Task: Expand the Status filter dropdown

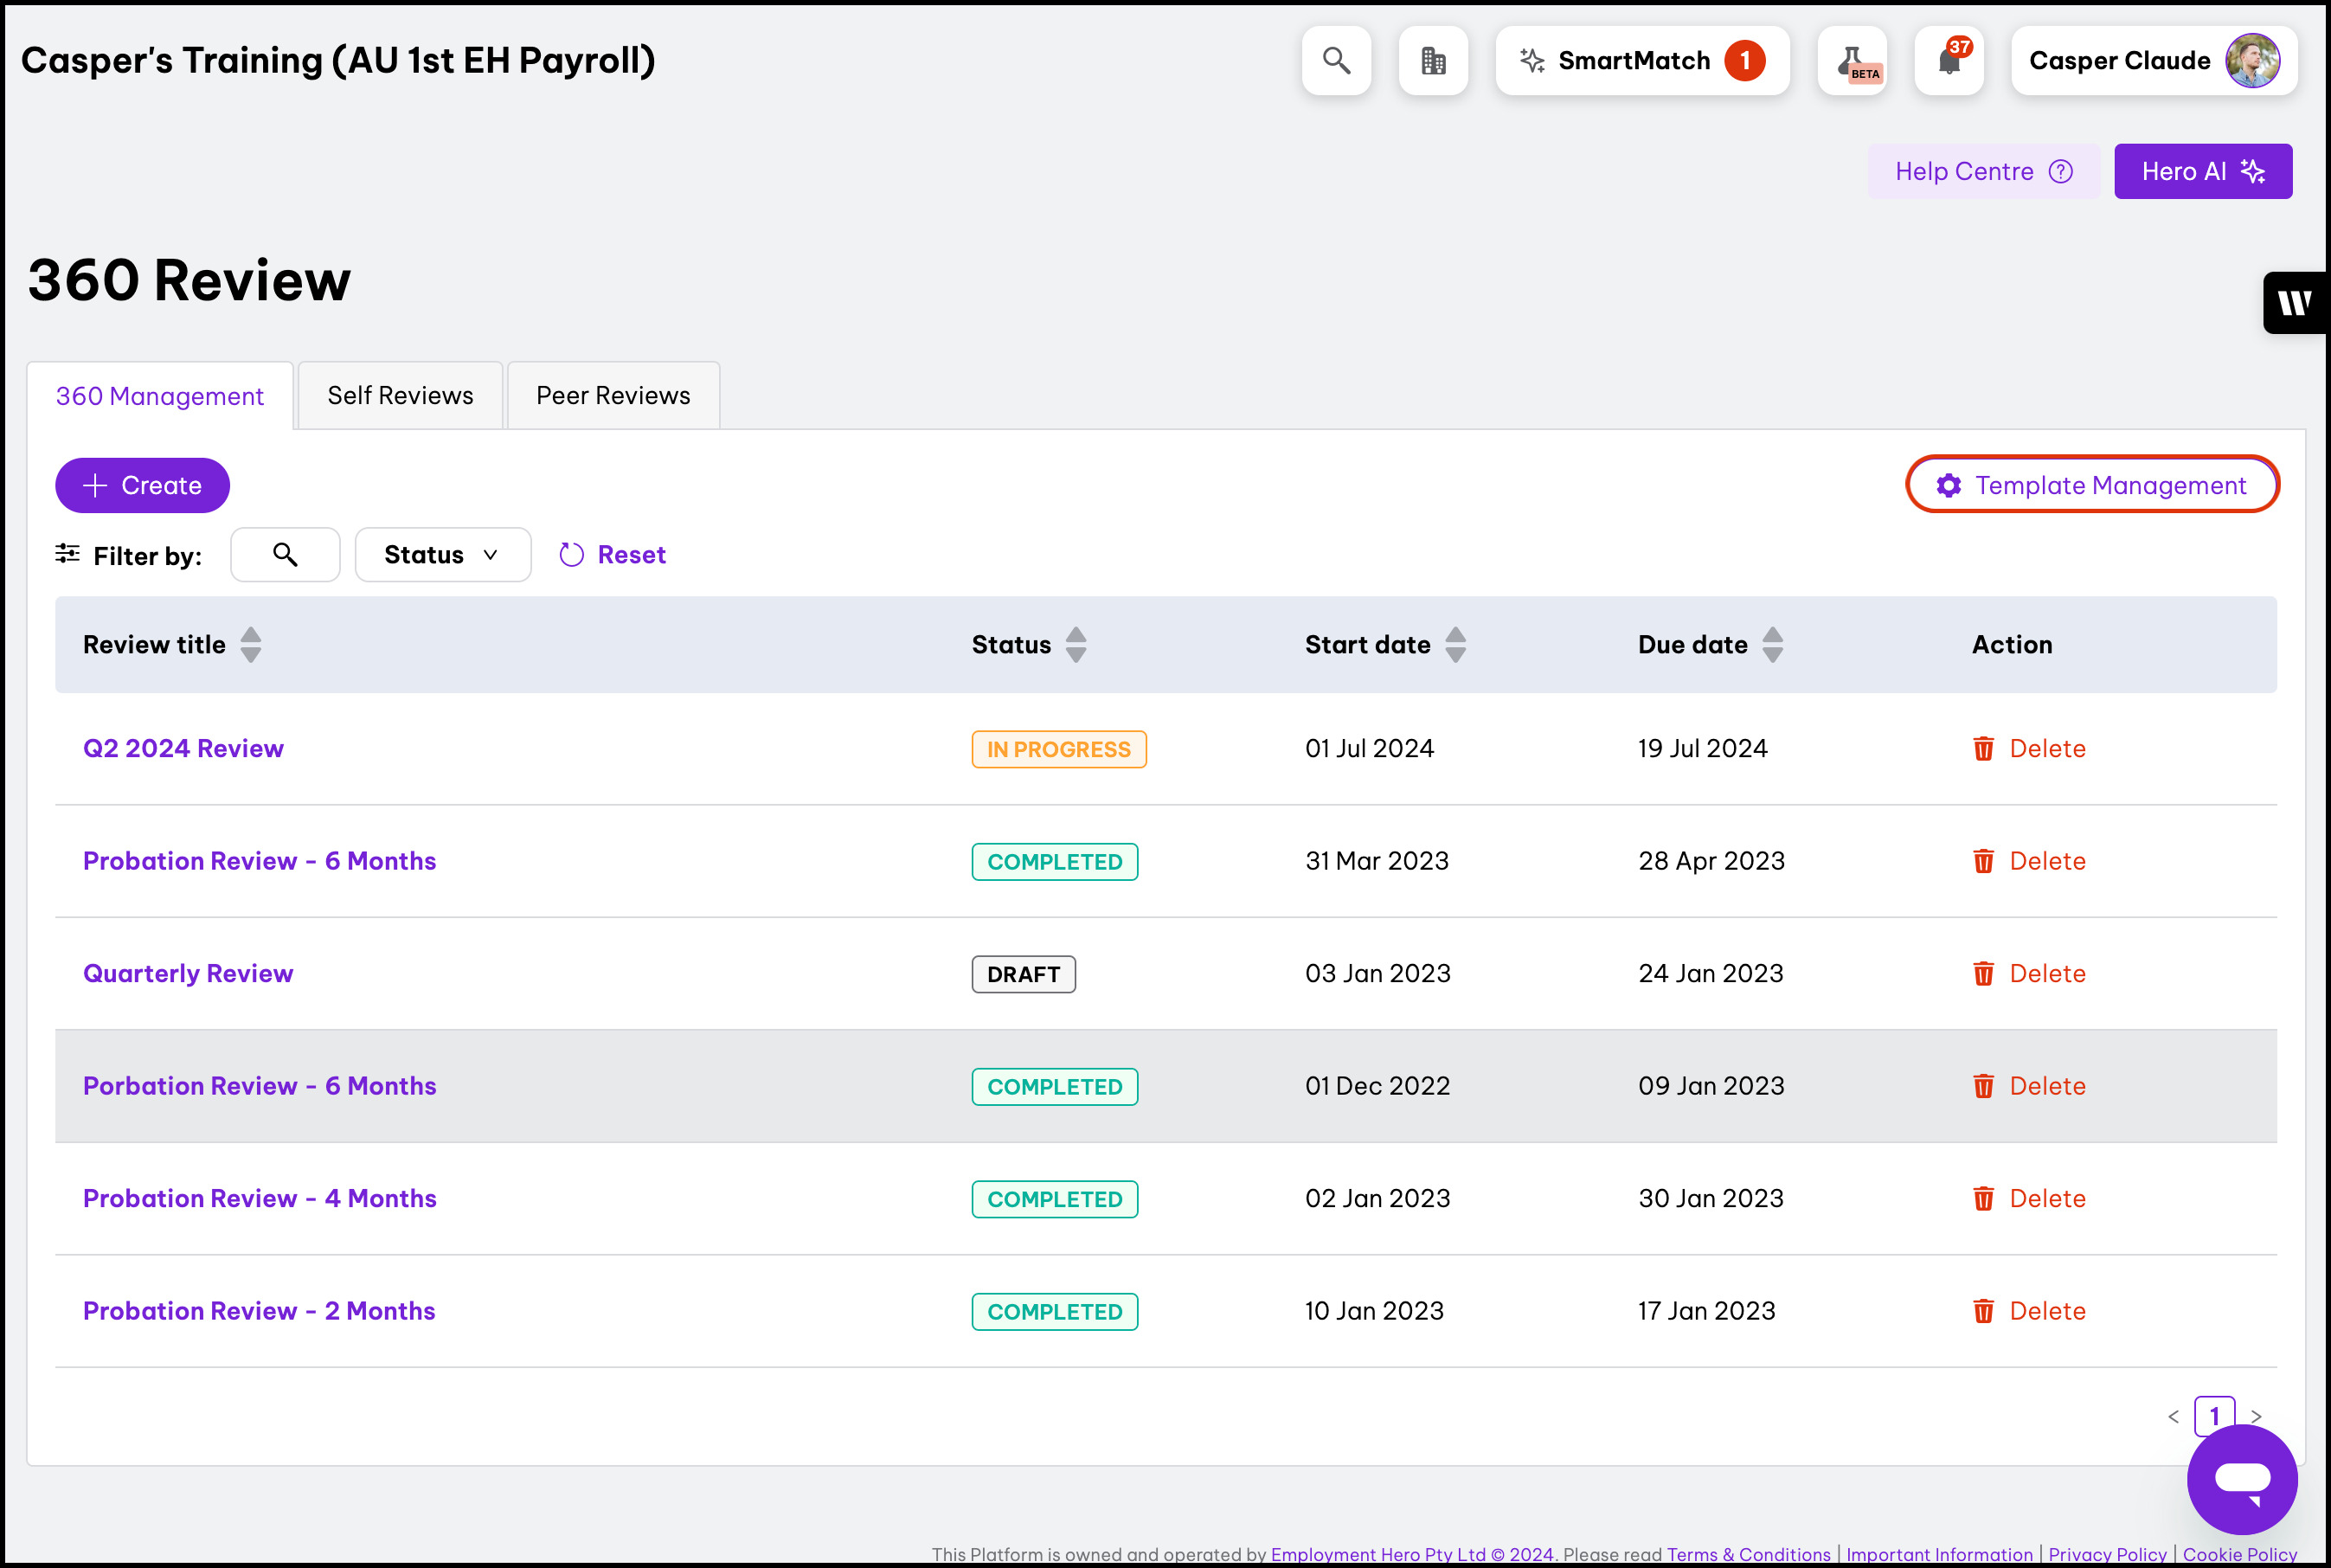Action: tap(442, 555)
